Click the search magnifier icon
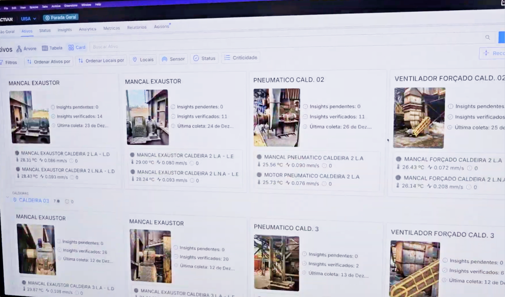The height and width of the screenshot is (297, 505). click(x=487, y=38)
